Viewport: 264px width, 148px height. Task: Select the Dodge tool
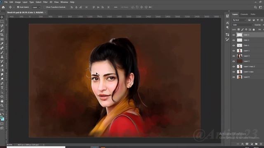point(2,79)
